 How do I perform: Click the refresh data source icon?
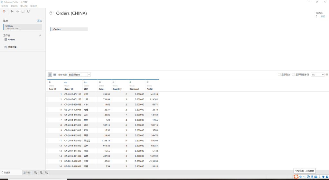tap(28, 11)
